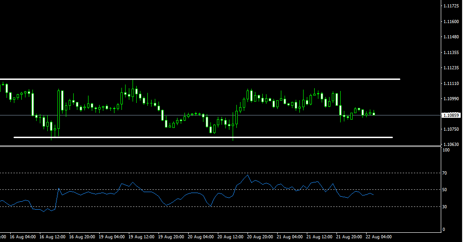Click the RSI scale label 0
Image resolution: width=463 pixels, height=242 pixels.
[x=444, y=230]
